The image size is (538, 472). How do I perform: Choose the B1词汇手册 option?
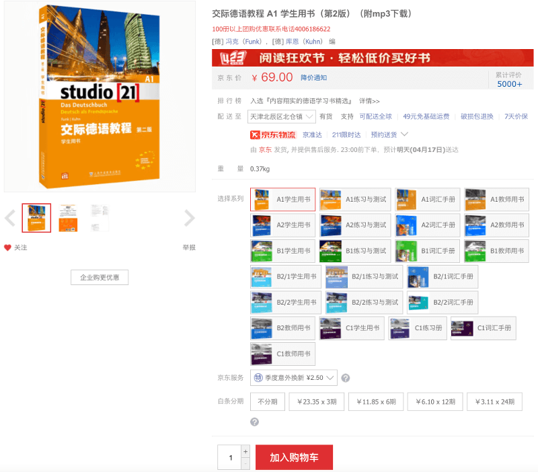427,251
